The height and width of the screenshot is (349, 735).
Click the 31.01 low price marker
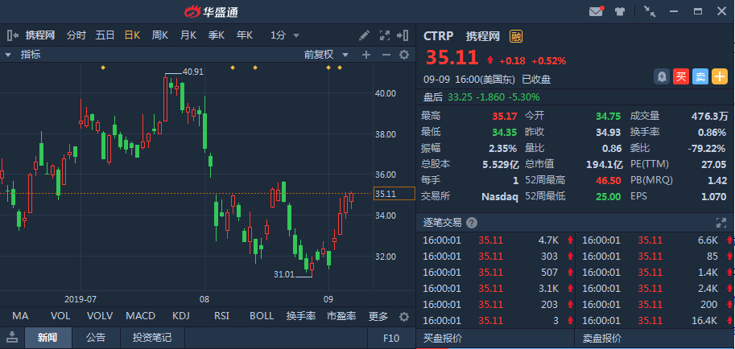[284, 274]
